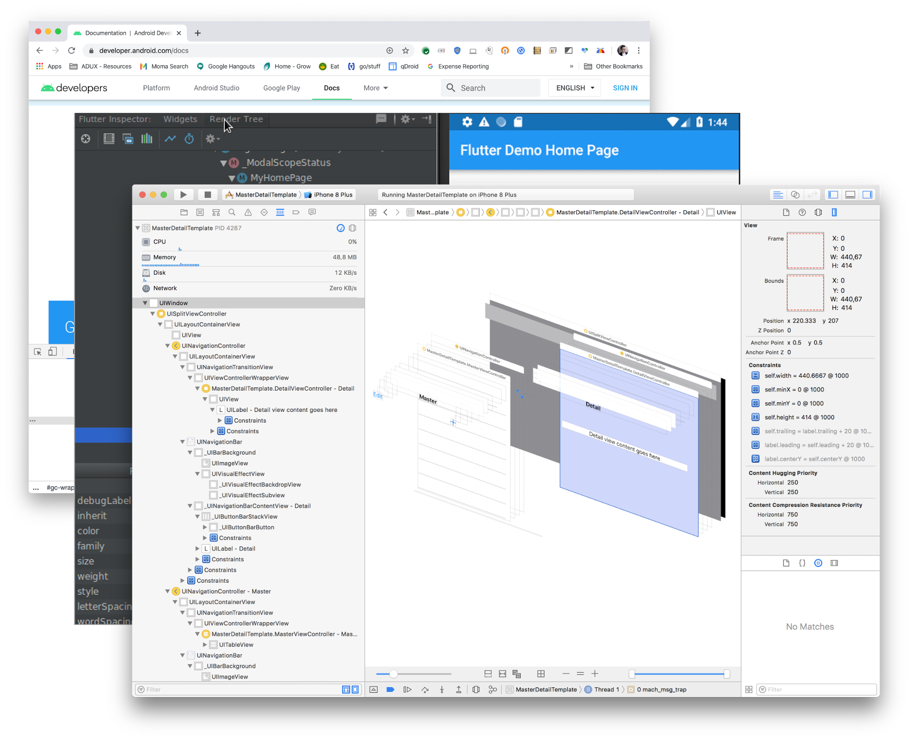Adjust the visible views range slider left handle
910x741 pixels.
(632, 674)
